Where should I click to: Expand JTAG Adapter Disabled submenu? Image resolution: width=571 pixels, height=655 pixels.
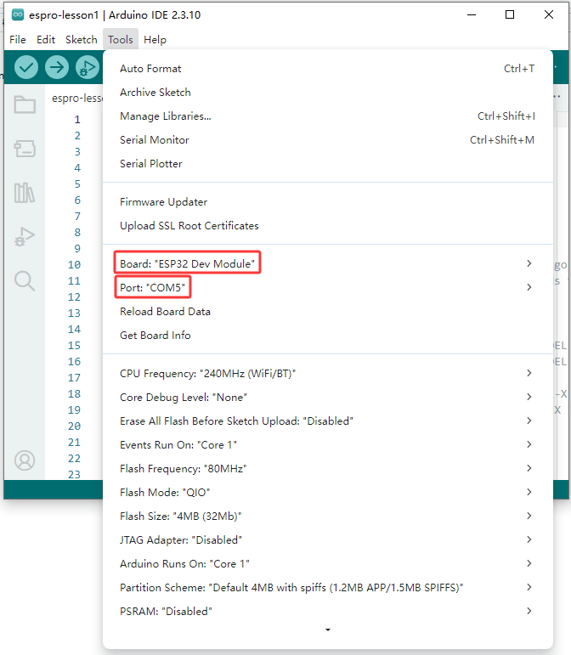pos(328,540)
